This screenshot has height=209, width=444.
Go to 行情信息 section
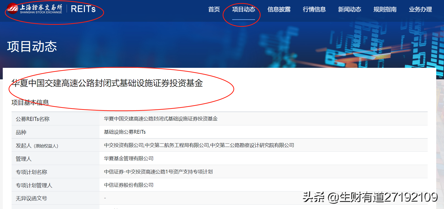[314, 10]
